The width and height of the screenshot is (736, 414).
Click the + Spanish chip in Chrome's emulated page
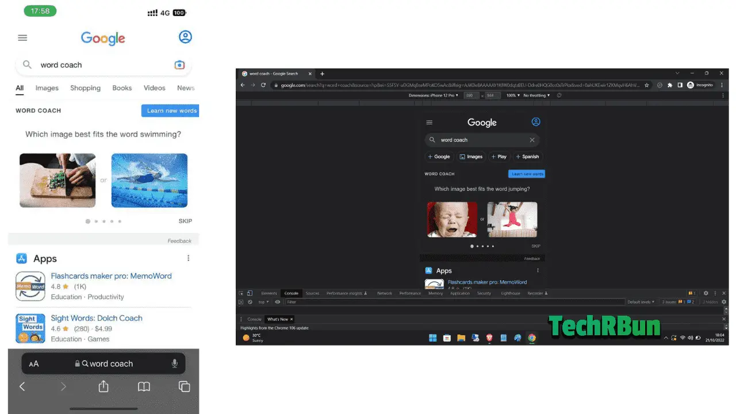pyautogui.click(x=527, y=156)
